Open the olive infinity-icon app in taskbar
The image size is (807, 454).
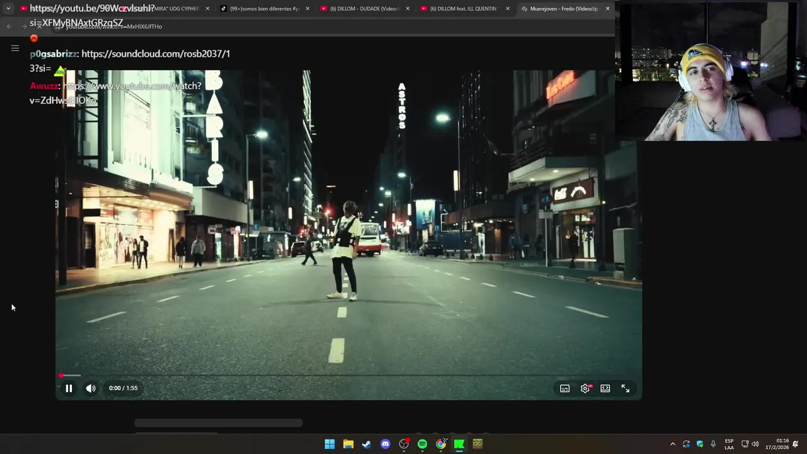tap(478, 444)
